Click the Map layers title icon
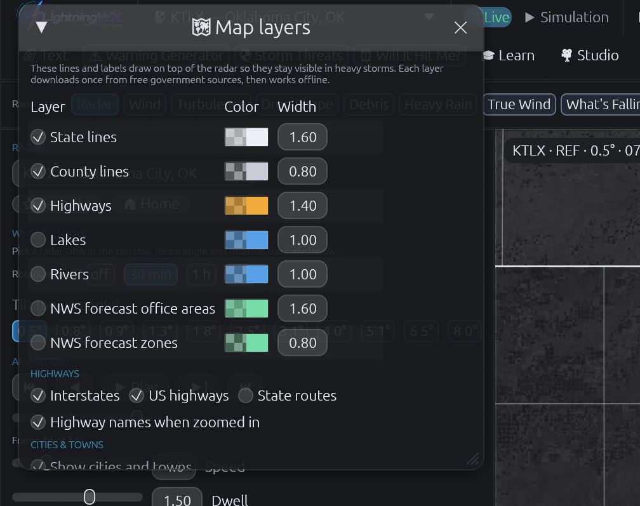 (x=201, y=28)
